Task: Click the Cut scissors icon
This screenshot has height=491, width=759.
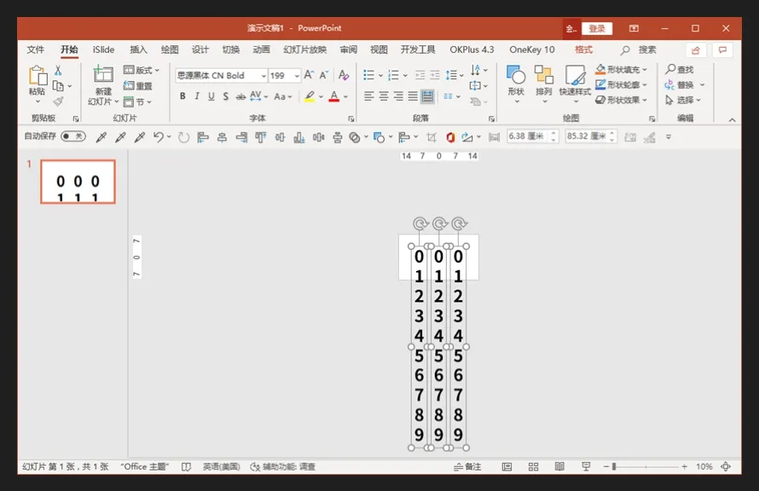Action: [58, 71]
